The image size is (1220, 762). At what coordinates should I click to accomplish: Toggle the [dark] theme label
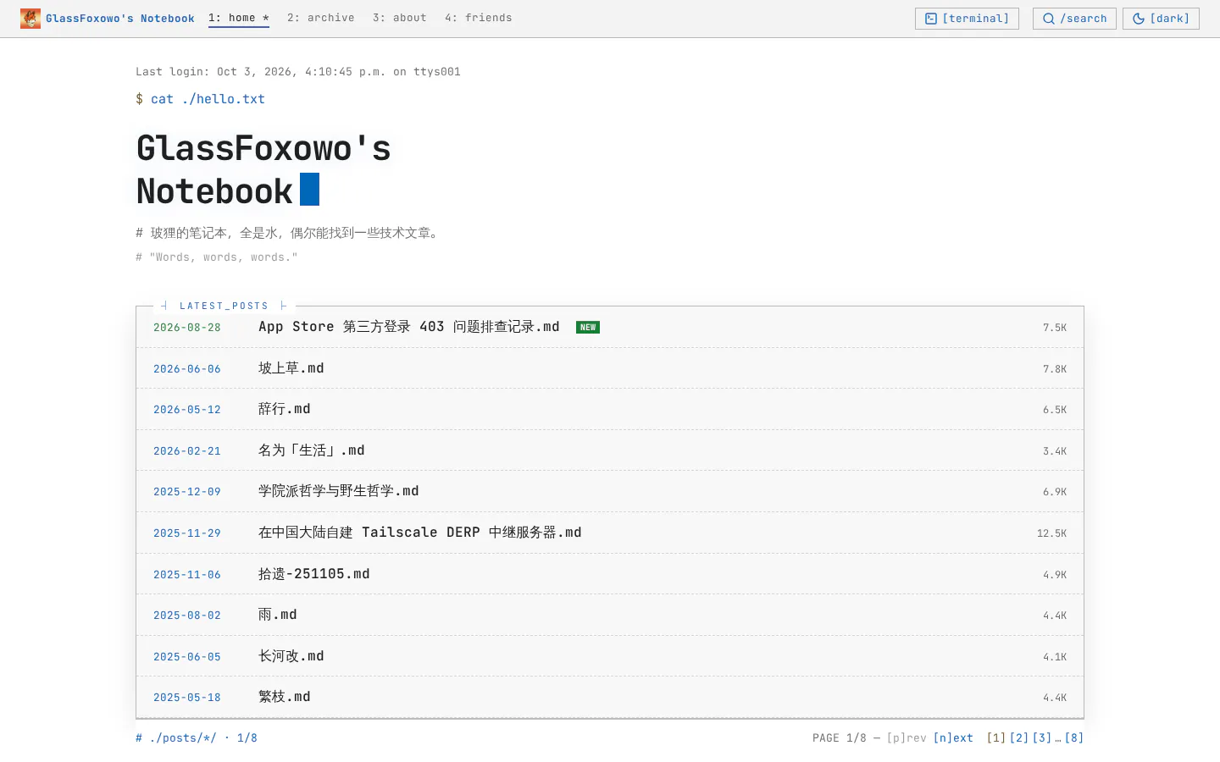tap(1170, 19)
